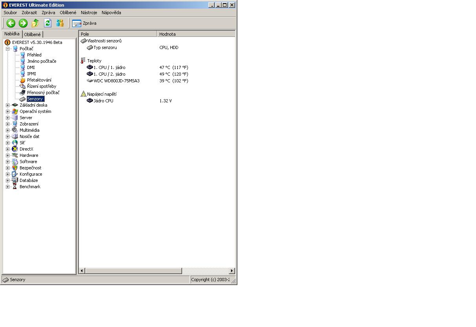The width and height of the screenshot is (476, 327).
Task: Select the Přetaktování flame icon item
Action: (x=39, y=80)
